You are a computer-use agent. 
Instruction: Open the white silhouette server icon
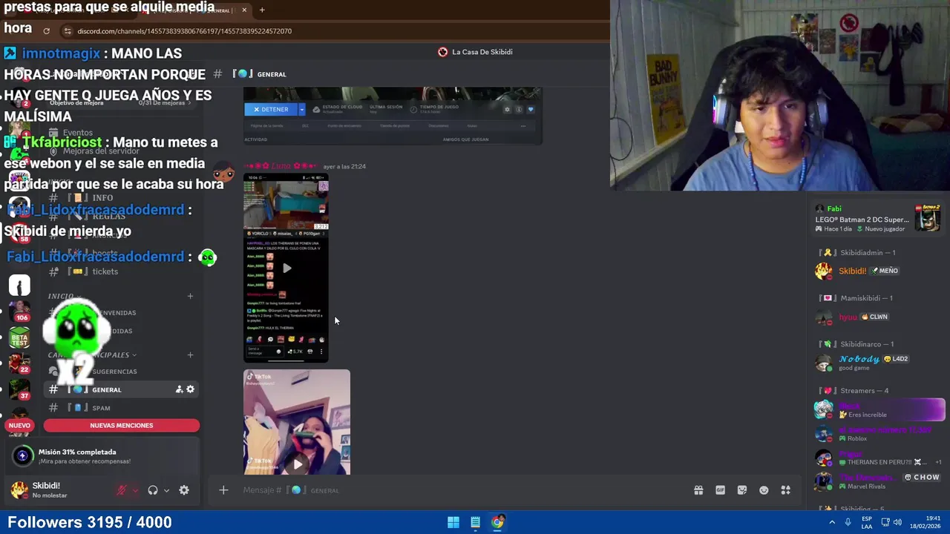point(19,285)
